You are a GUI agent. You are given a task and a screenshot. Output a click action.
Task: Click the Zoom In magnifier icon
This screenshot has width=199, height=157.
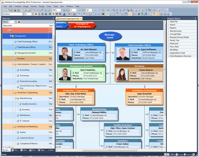coord(64,10)
